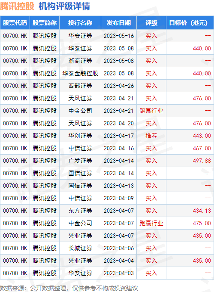Click date 2023-05-16
The height and width of the screenshot is (292, 214).
(x=119, y=36)
